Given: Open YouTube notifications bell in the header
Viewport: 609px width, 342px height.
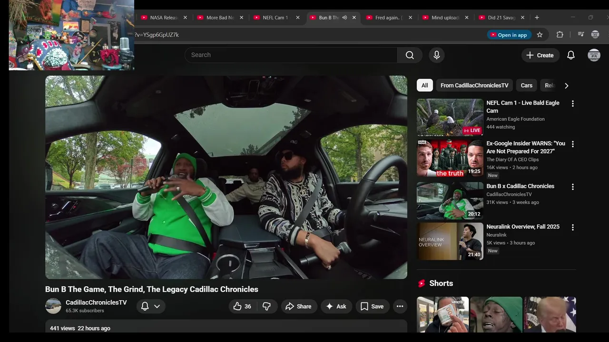Looking at the screenshot, I should click(x=571, y=55).
